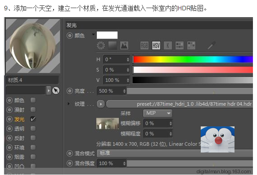The width and height of the screenshot is (257, 175).
Task: Enable the 环境 channel checkbox
Action: point(33,147)
